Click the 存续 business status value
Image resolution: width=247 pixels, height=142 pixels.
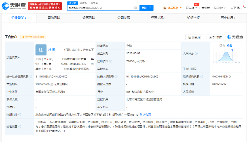click(129, 46)
